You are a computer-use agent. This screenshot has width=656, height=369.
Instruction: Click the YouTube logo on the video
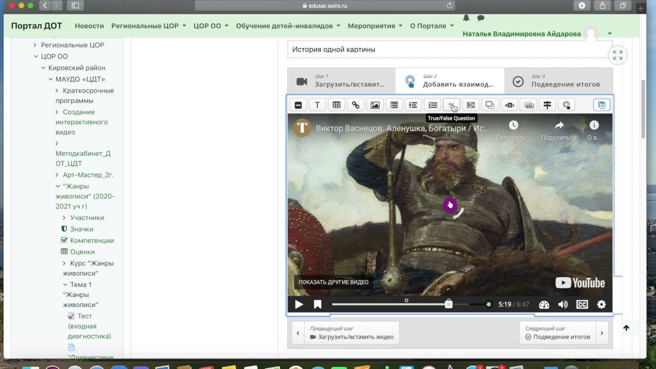(580, 283)
